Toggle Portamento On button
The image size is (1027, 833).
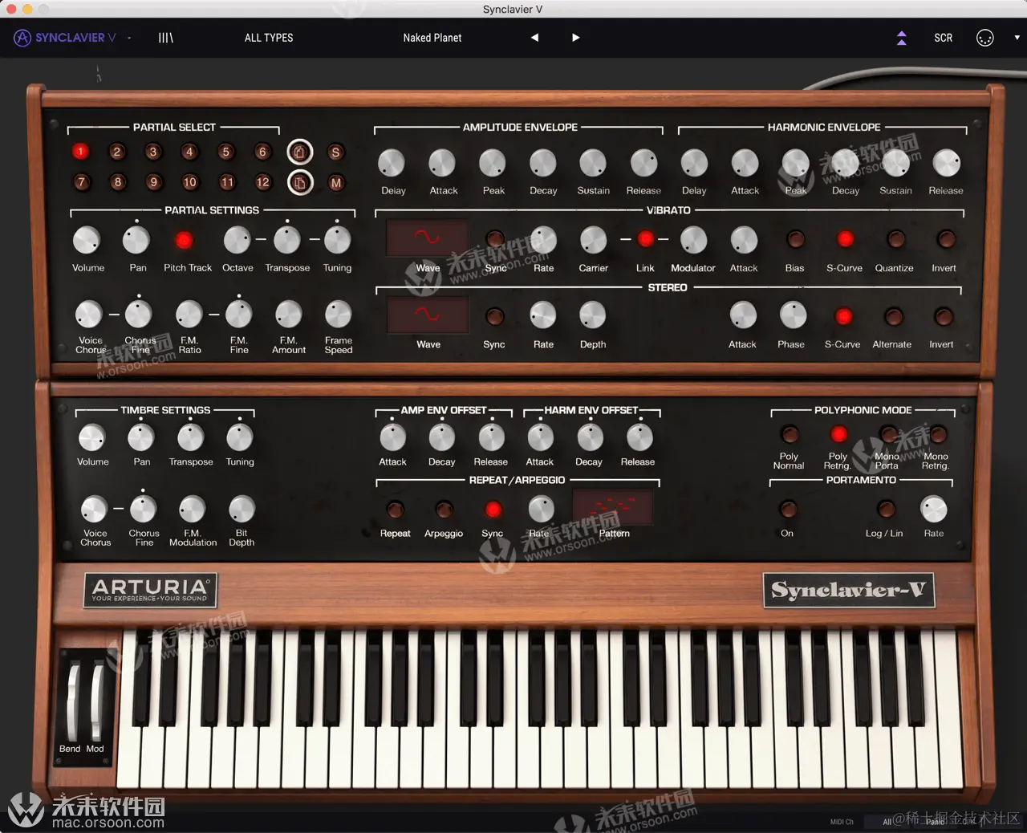pyautogui.click(x=788, y=509)
